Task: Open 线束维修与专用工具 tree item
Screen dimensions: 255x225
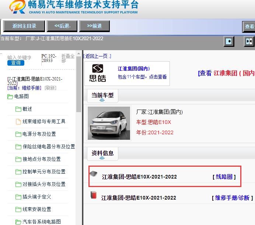Action: point(44,121)
